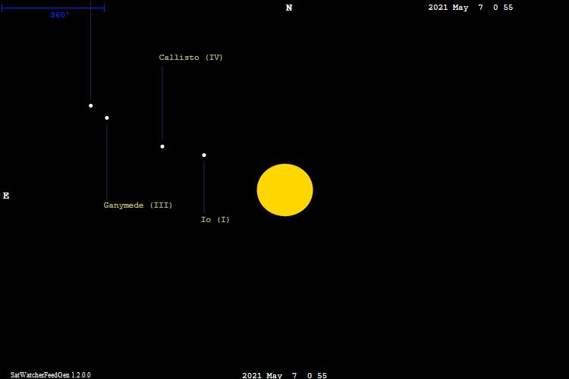Image resolution: width=569 pixels, height=379 pixels.
Task: Click the leader line above Ganymede label
Action: [x=107, y=161]
